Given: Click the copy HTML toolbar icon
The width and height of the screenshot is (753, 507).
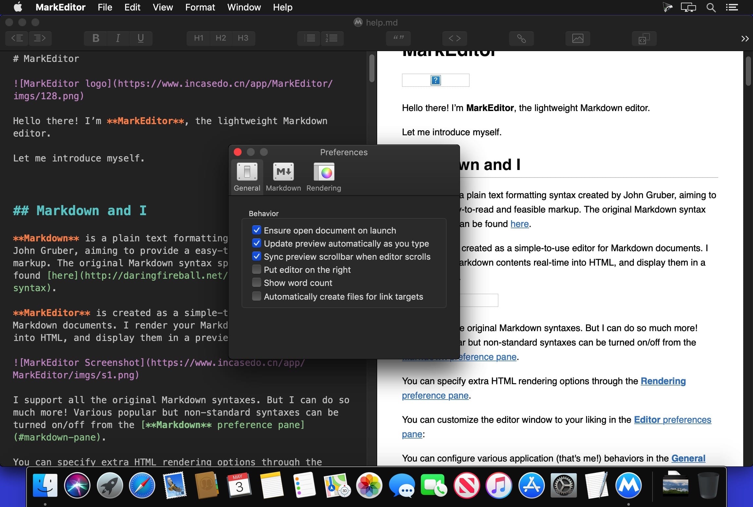Looking at the screenshot, I should point(644,38).
